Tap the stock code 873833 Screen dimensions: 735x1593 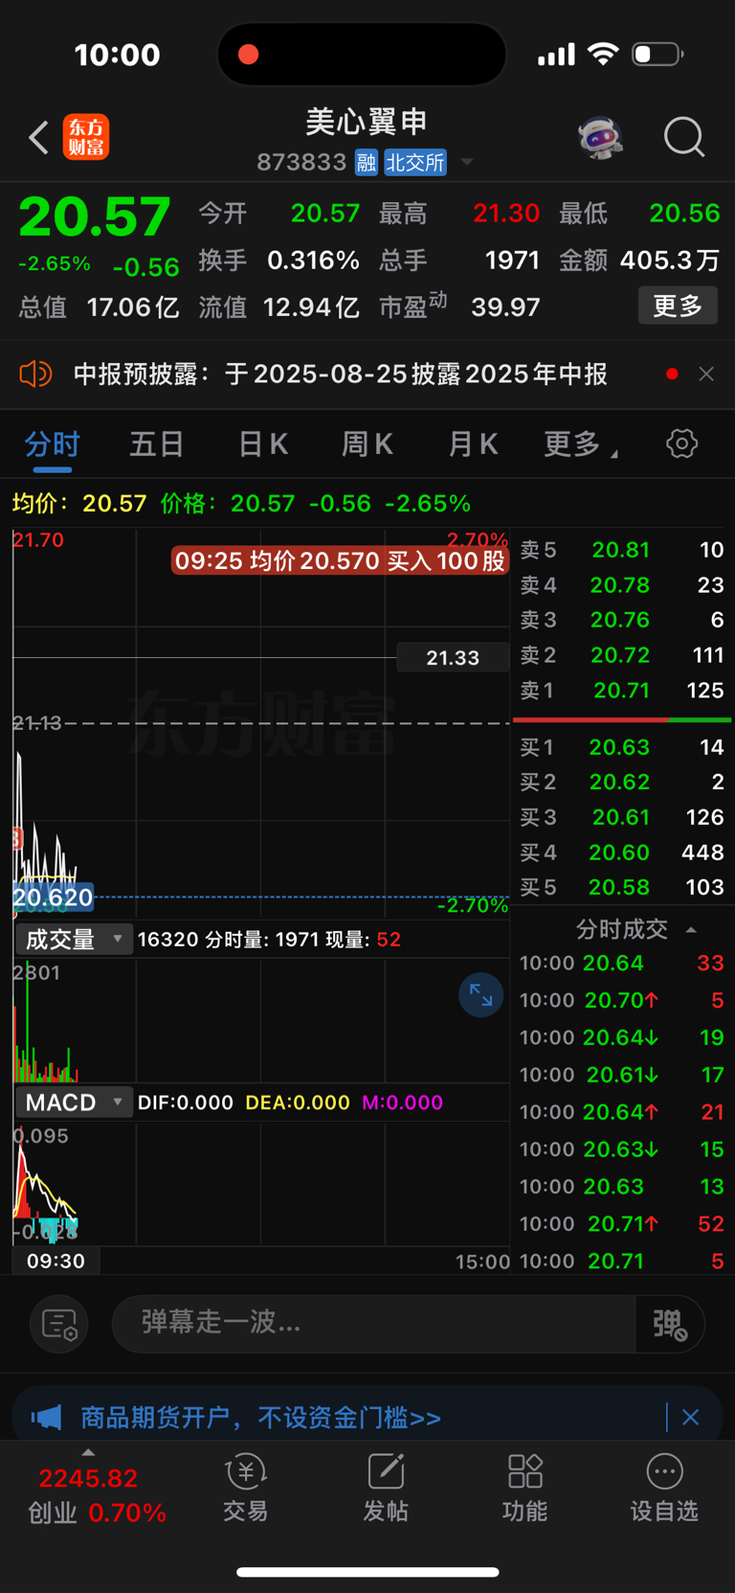tap(301, 162)
